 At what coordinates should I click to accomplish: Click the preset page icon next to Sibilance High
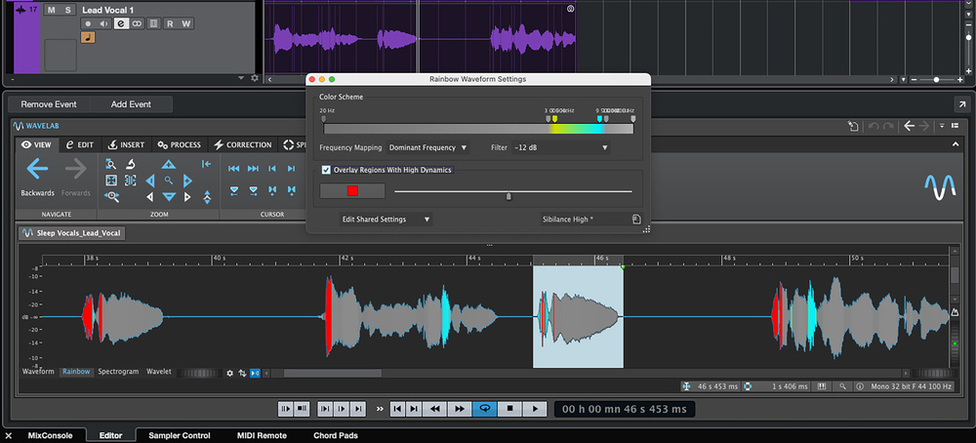coord(636,219)
